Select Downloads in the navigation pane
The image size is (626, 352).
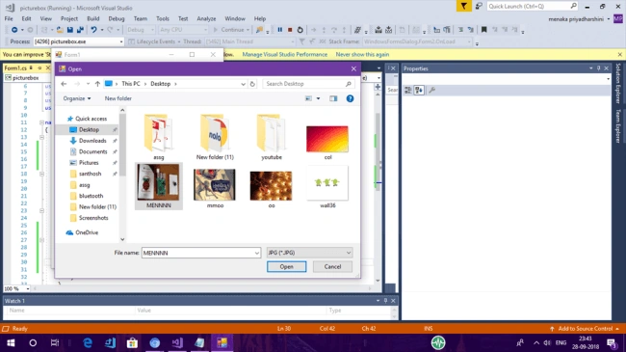[92, 141]
